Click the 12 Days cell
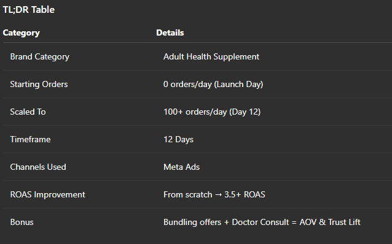Screen dimensions: 392x244 point(179,139)
